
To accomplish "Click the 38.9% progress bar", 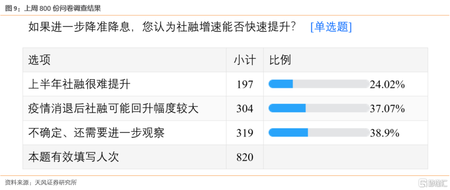I will [x=319, y=132].
